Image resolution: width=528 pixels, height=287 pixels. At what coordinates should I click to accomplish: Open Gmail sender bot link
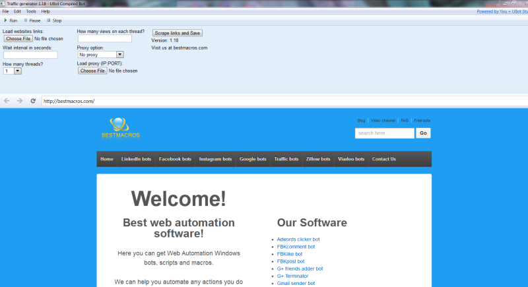[296, 283]
